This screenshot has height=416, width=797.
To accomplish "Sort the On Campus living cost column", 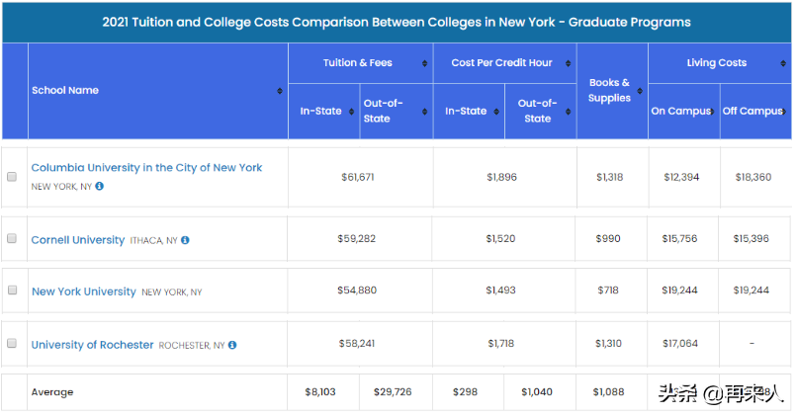I will pos(712,112).
